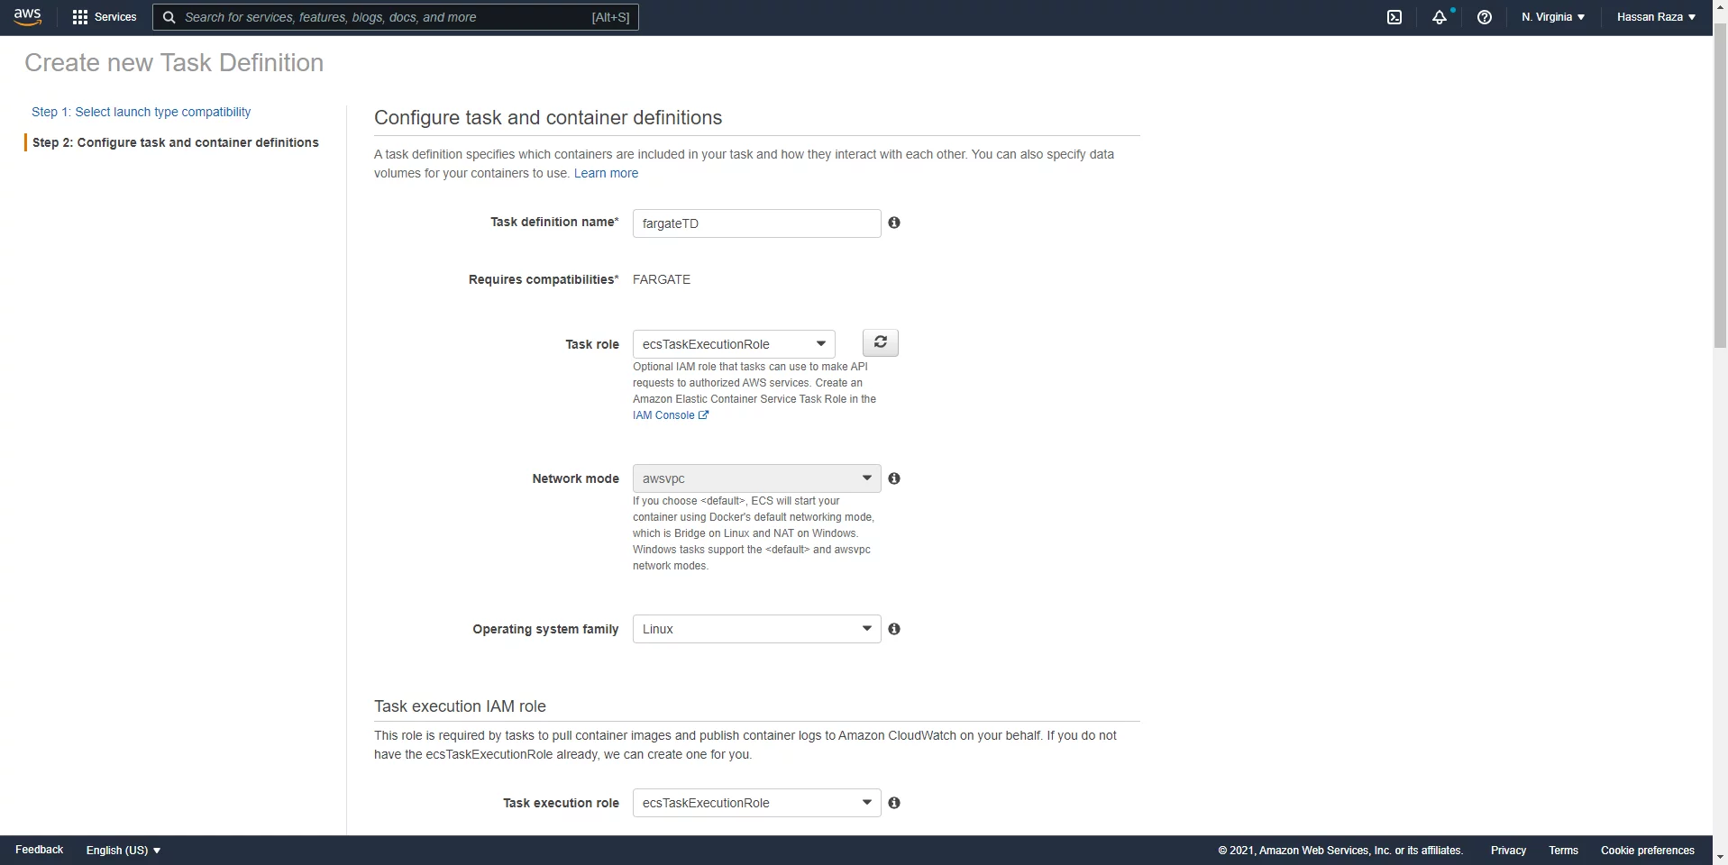1728x865 pixels.
Task: Open the Task execution role dropdown
Action: click(x=756, y=803)
